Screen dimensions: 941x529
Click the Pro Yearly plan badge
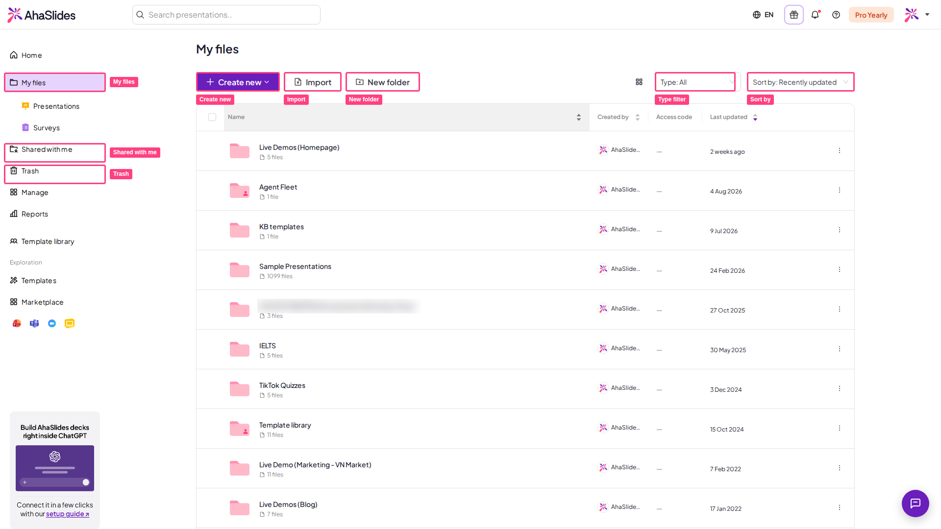(x=871, y=15)
